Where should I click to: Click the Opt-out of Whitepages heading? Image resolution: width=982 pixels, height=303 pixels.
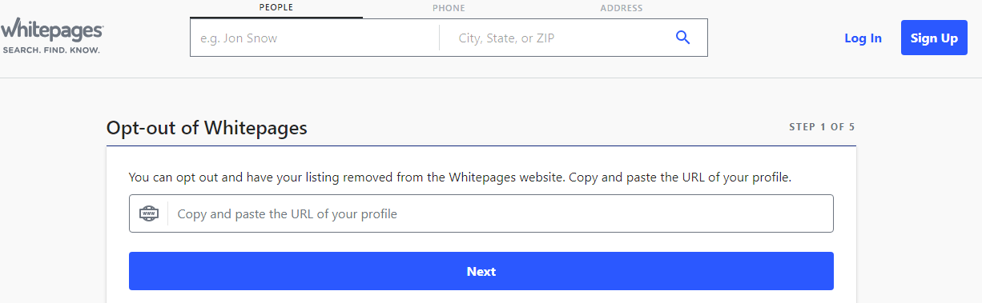207,127
